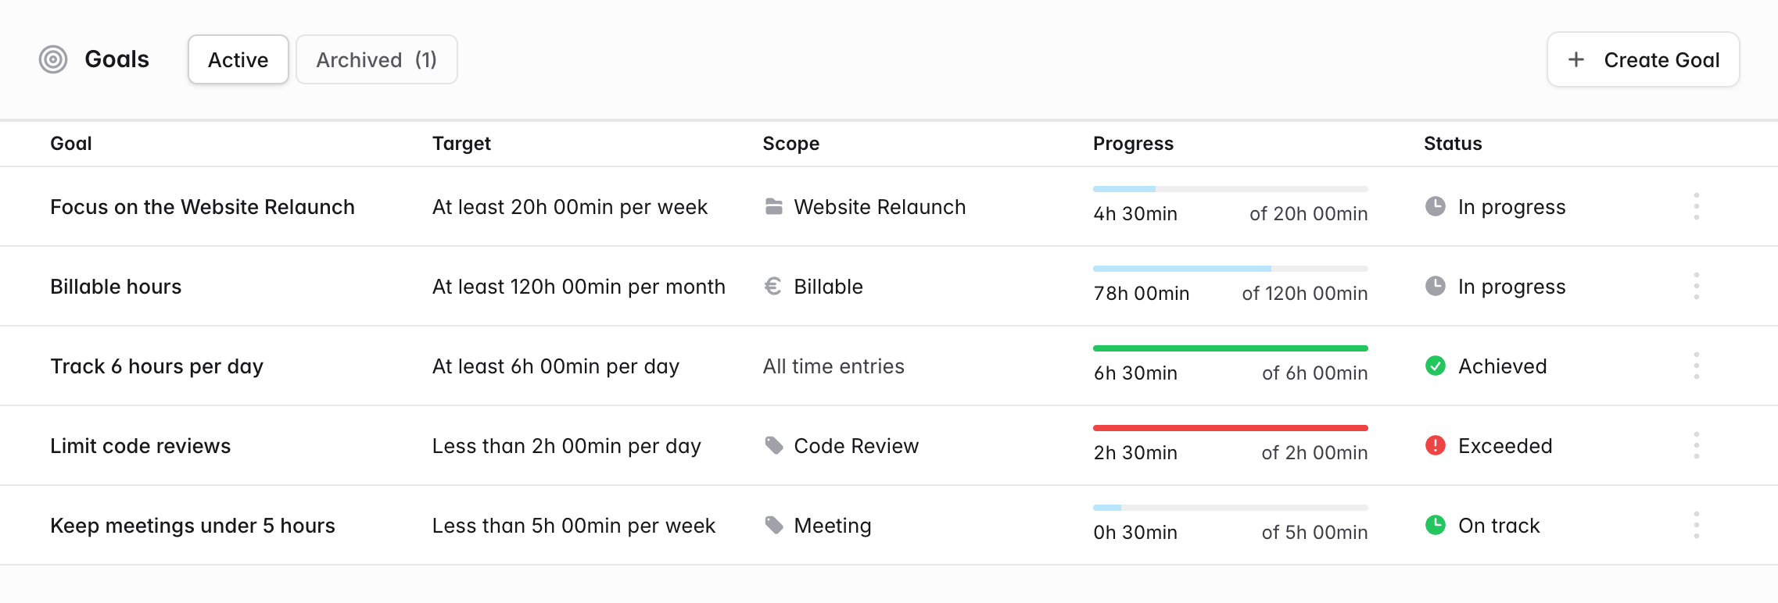Click 'At least 120h 00min per month' target
The width and height of the screenshot is (1778, 603).
coord(579,287)
